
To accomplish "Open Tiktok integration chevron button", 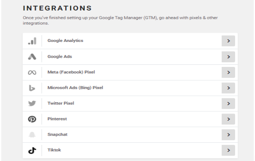I will tap(228, 150).
